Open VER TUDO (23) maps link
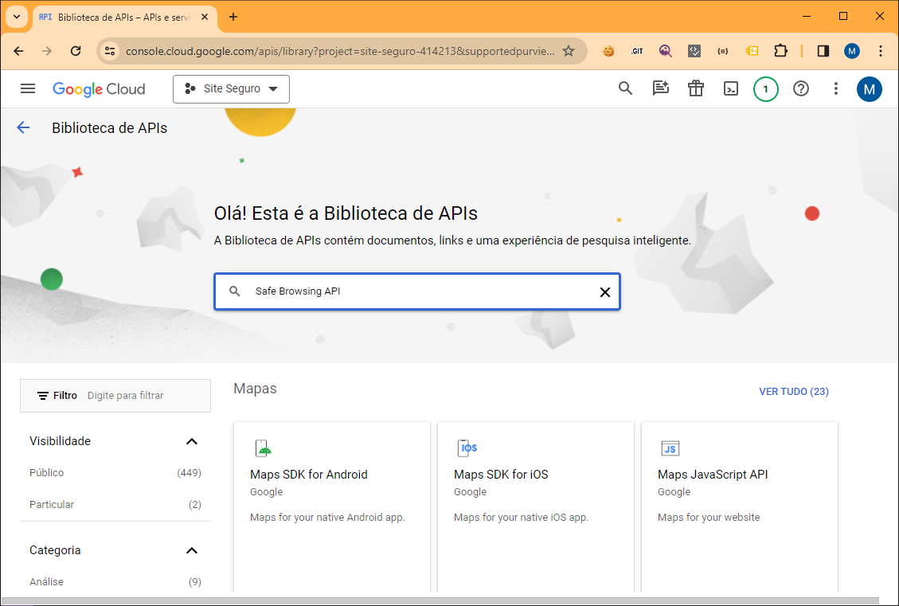 (794, 392)
